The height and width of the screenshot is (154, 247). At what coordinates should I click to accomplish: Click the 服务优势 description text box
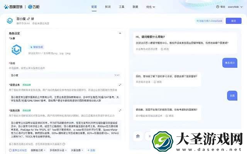pyautogui.click(x=65, y=130)
